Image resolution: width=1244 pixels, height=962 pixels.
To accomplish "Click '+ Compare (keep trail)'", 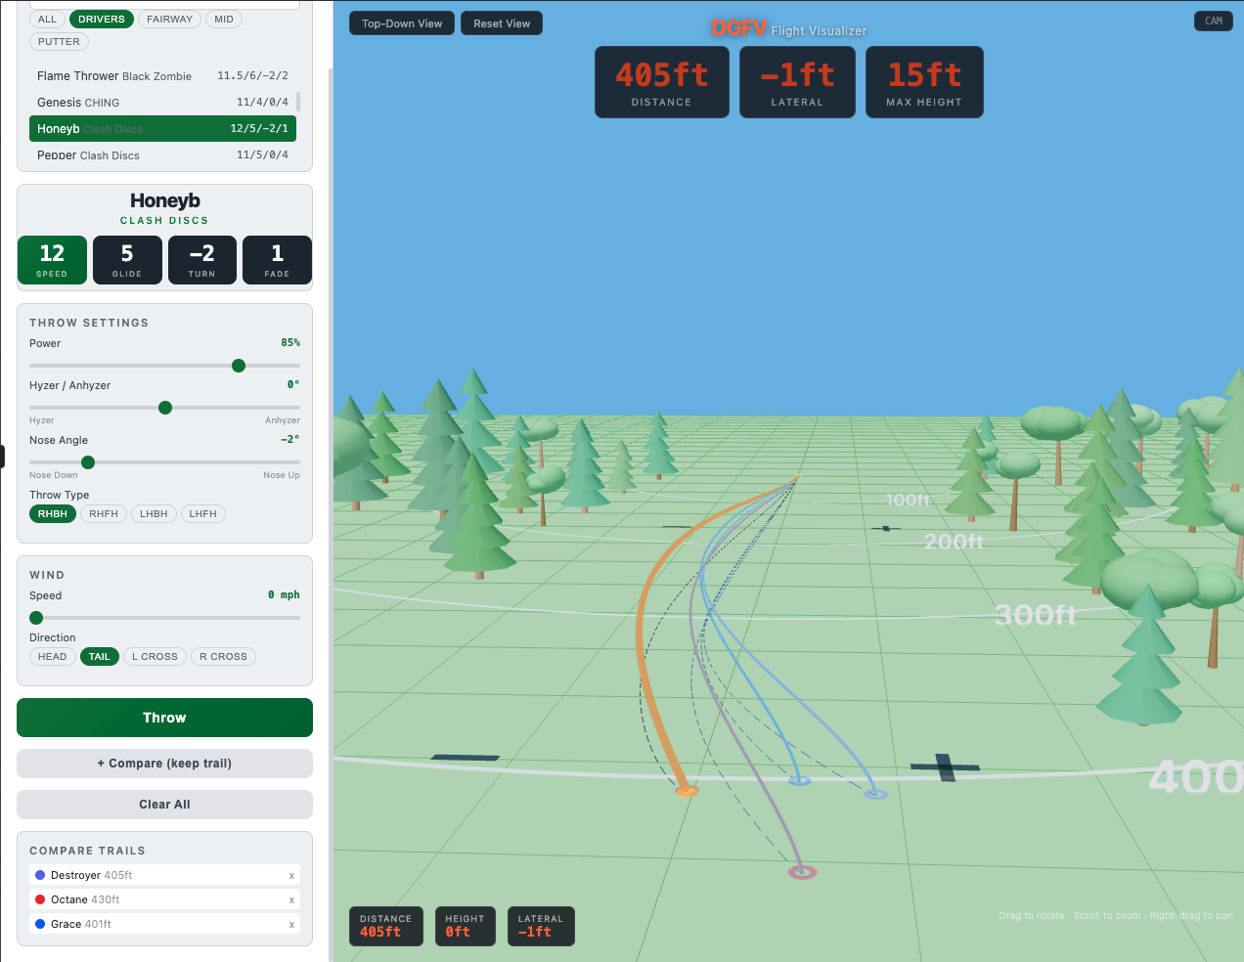I will click(164, 764).
